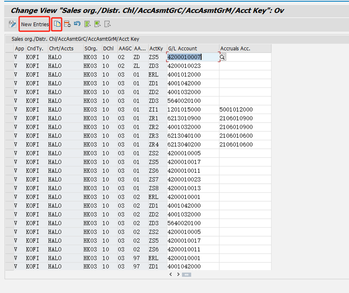Click the New Entries button
The image size is (349, 293).
click(x=35, y=24)
